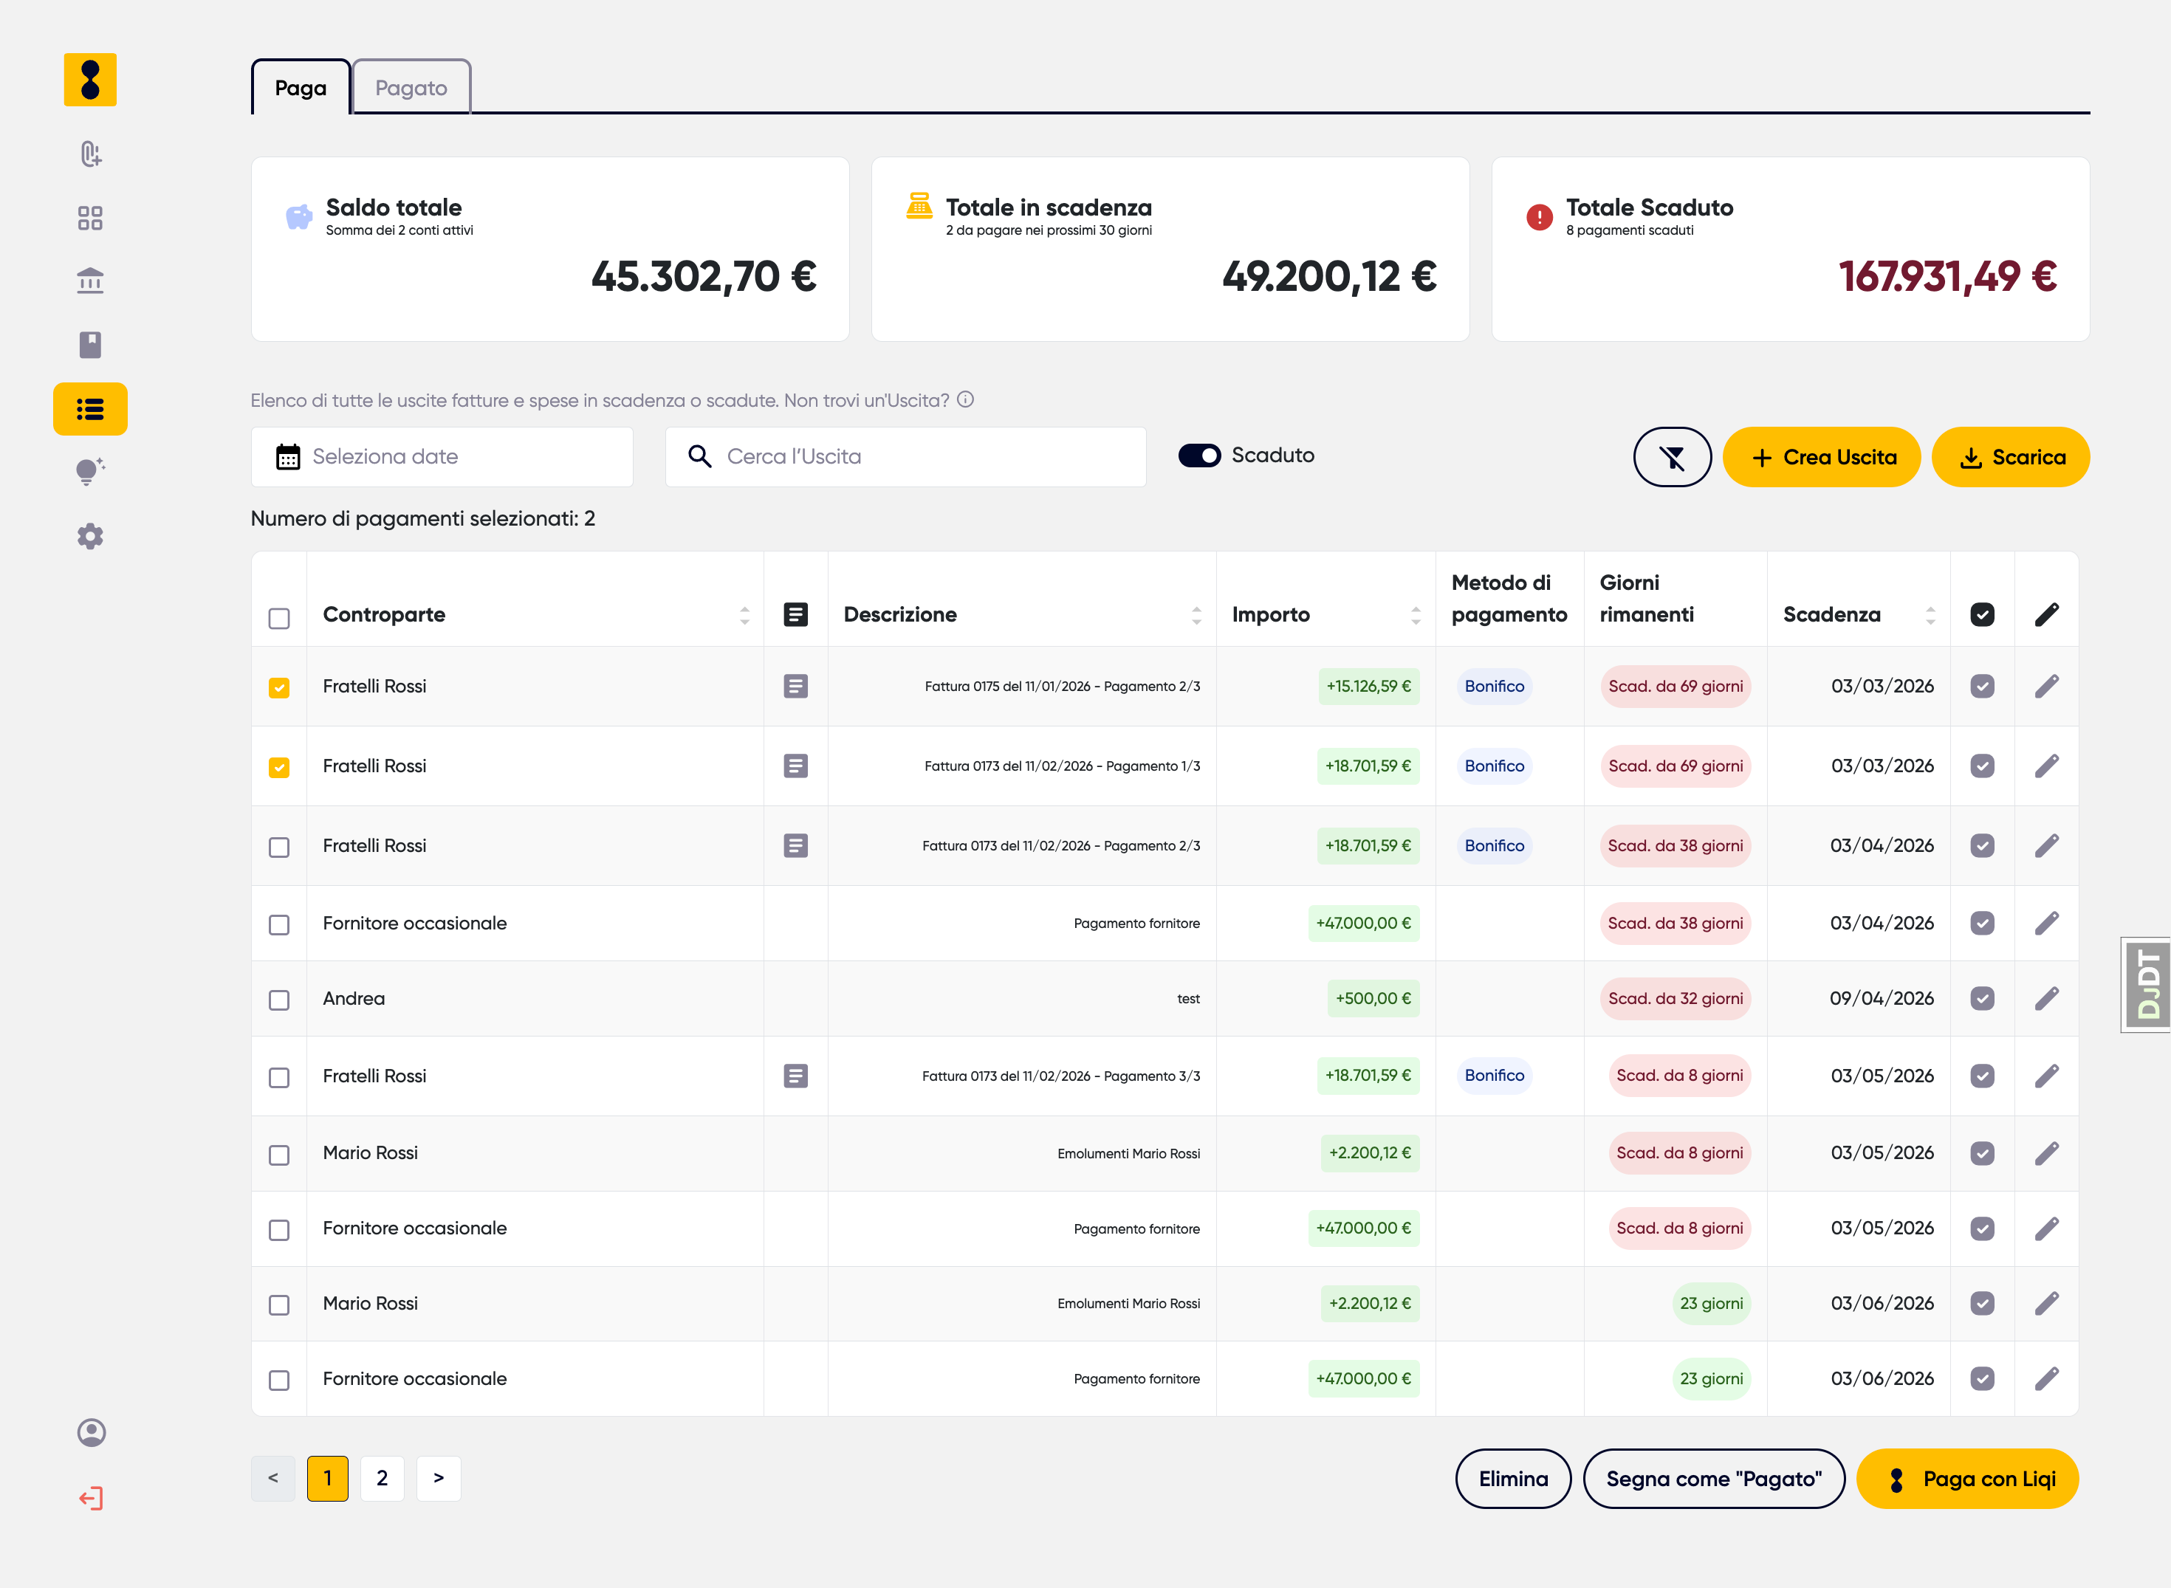
Task: Open the bookmark book sidebar icon
Action: (x=90, y=345)
